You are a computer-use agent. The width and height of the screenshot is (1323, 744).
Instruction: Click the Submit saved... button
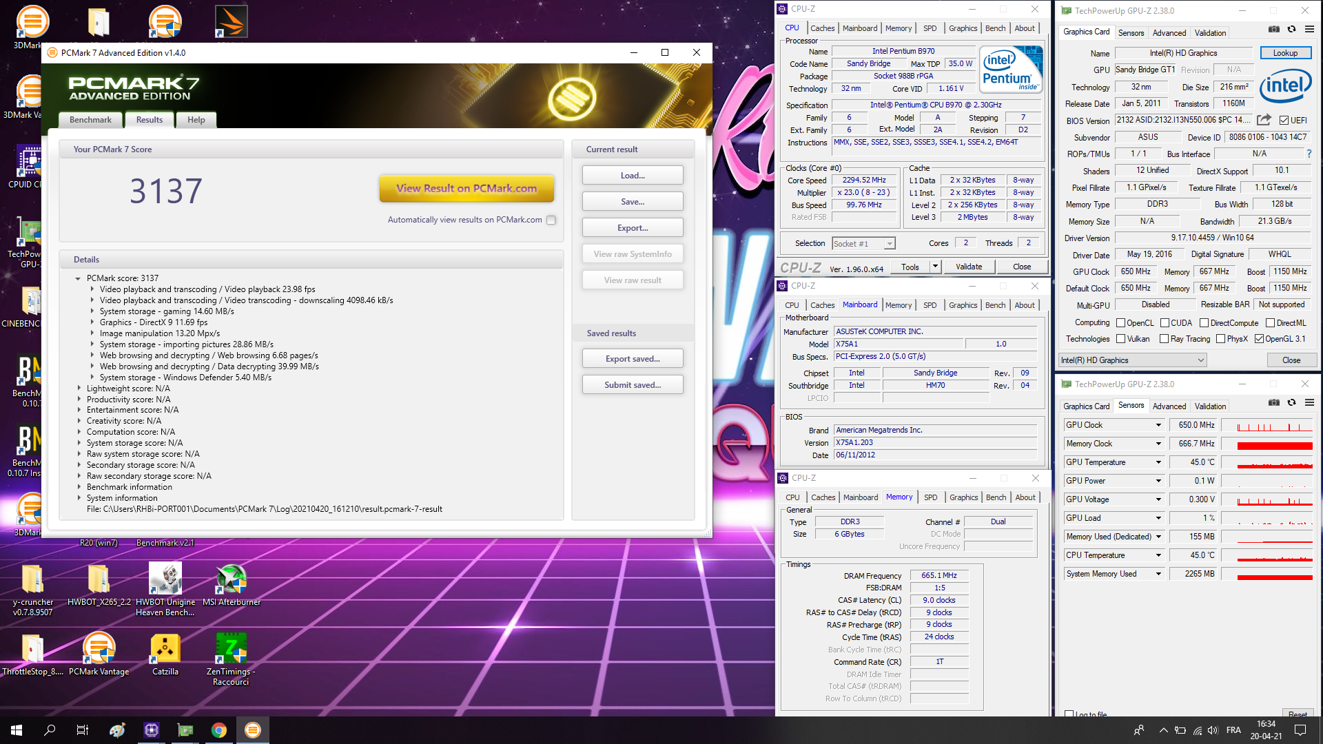633,385
